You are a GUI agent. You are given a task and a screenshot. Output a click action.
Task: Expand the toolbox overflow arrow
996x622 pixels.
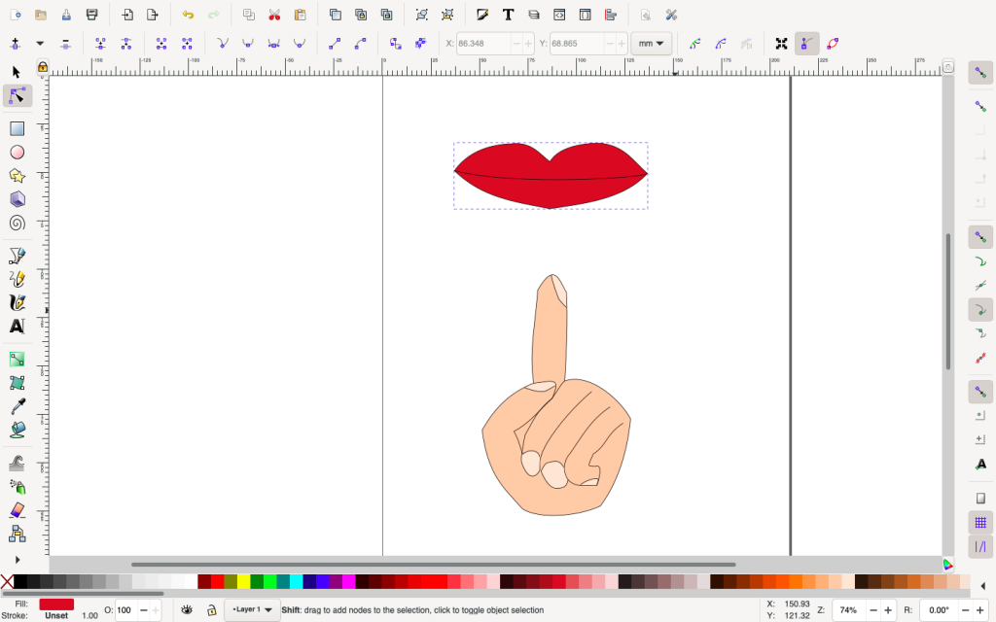pos(18,560)
